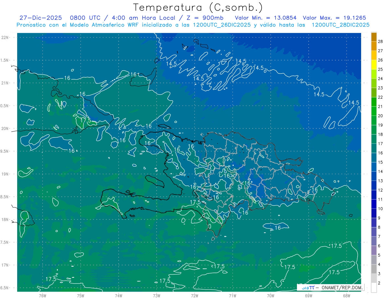Viewport: 389px width, 300px height.
Task: Click the '26' color legend label
Action: point(381,60)
